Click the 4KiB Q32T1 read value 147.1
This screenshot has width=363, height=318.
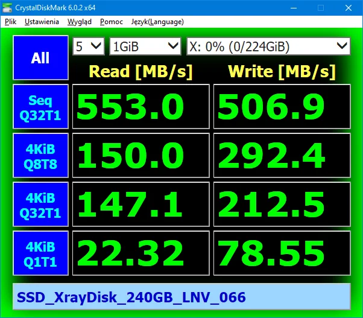pos(141,205)
